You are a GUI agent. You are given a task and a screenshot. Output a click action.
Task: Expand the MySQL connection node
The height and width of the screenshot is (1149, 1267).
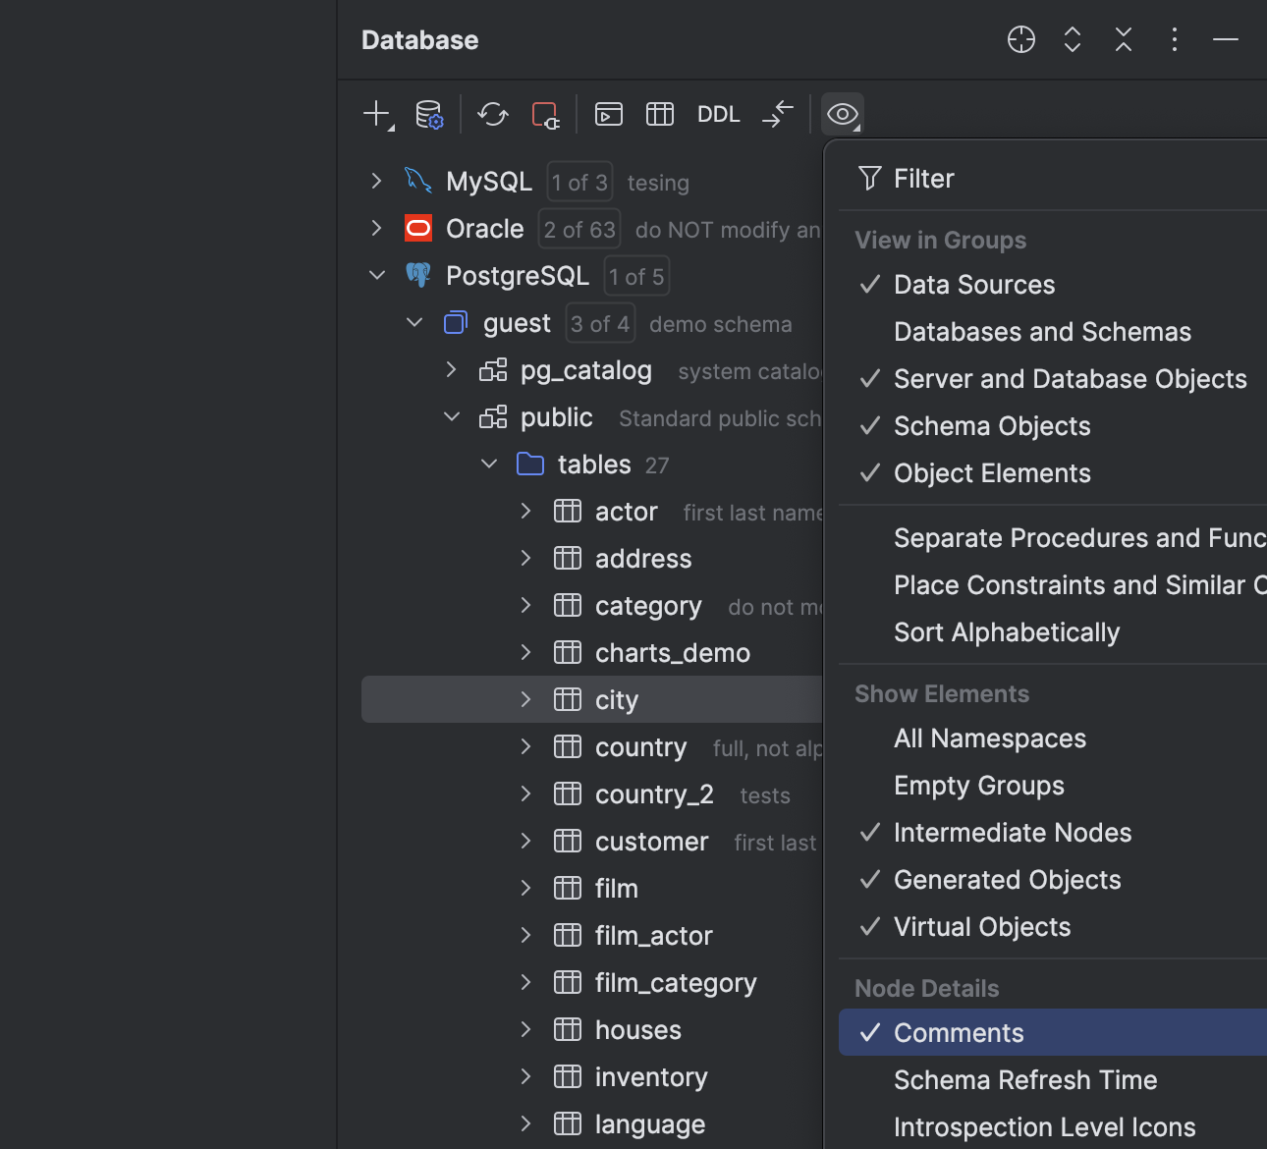click(x=376, y=181)
